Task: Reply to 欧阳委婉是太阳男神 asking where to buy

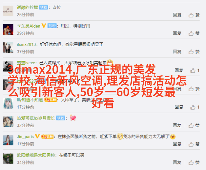Action: point(177,163)
